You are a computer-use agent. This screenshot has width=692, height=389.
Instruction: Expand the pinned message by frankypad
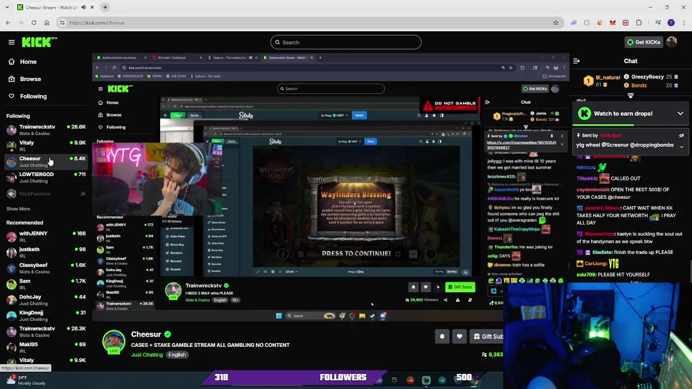[x=681, y=146]
